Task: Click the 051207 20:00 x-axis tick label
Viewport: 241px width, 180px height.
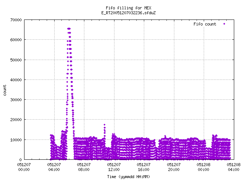Action: pos(174,167)
